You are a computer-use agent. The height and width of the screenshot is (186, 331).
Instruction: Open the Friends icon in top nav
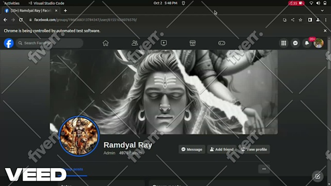135,43
